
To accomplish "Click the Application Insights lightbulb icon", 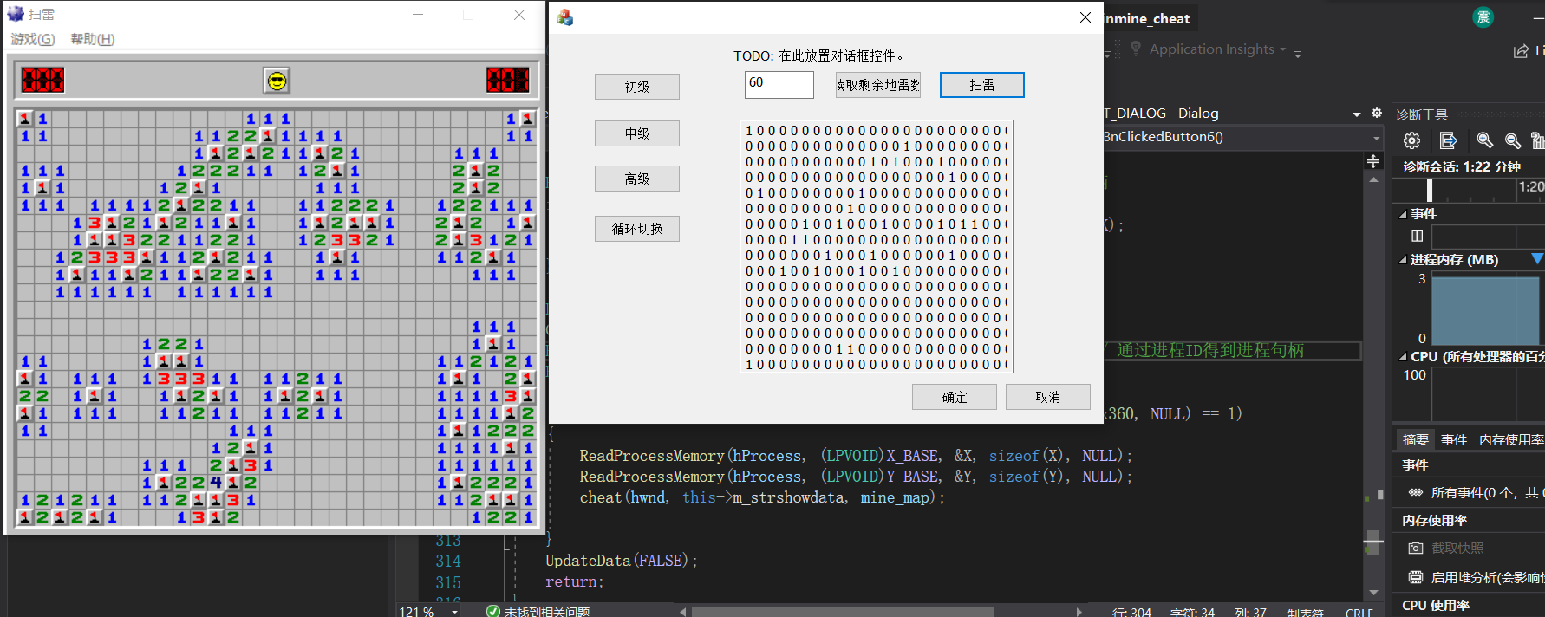I will pyautogui.click(x=1136, y=49).
